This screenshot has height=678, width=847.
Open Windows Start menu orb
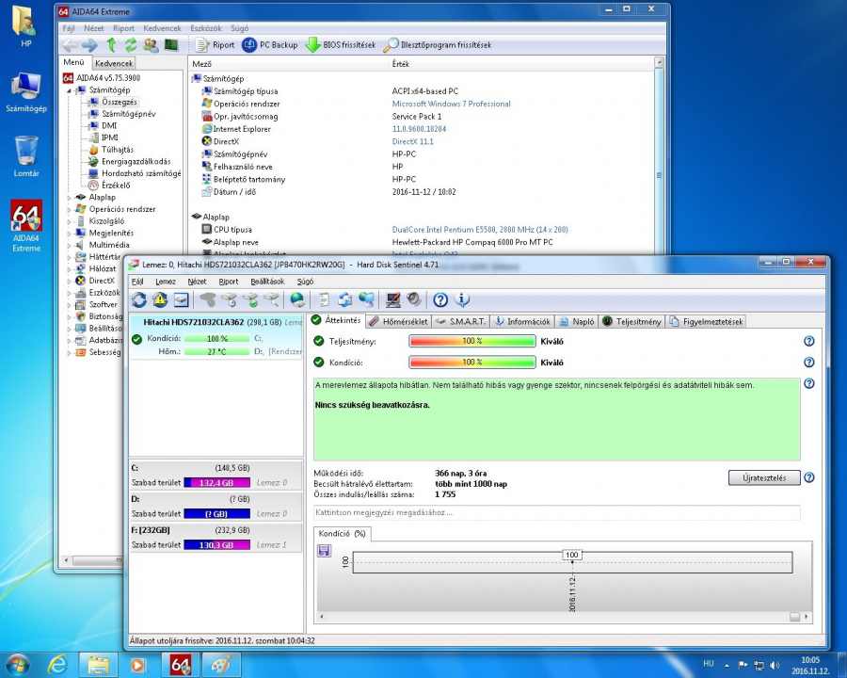(x=16, y=665)
